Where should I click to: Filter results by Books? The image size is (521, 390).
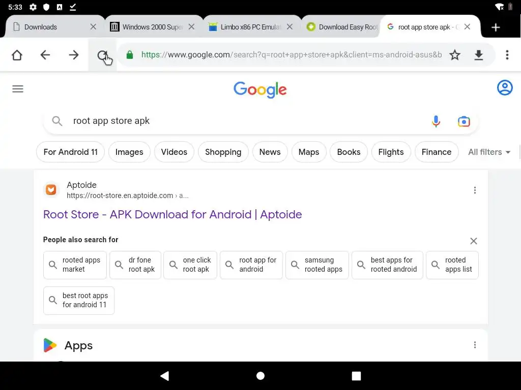pyautogui.click(x=349, y=152)
